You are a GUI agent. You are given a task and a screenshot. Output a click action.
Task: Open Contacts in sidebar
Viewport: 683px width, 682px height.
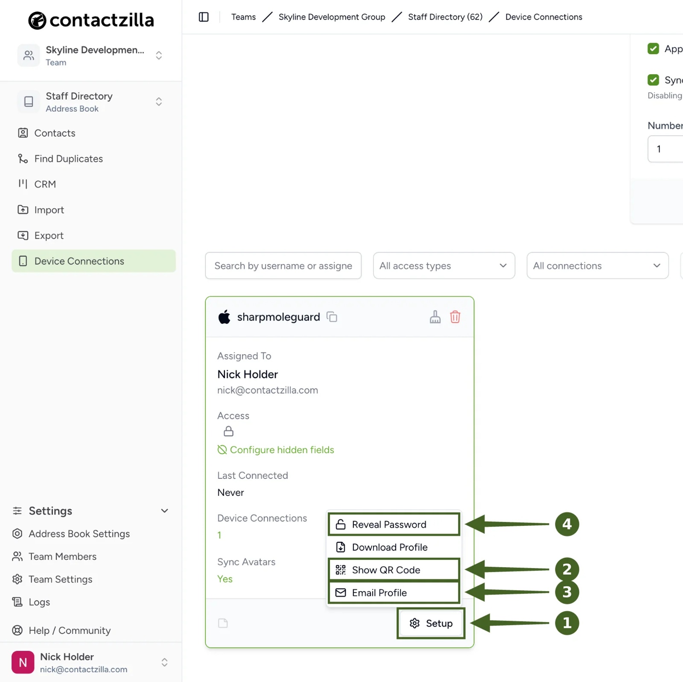pos(93,133)
